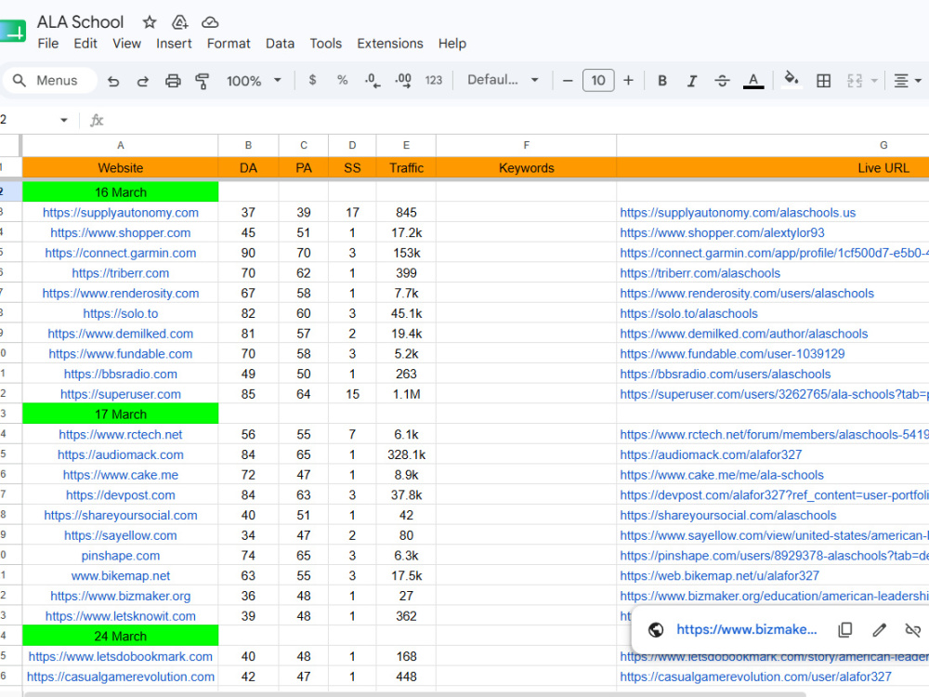
Task: Open the Insert menu
Action: pyautogui.click(x=174, y=44)
